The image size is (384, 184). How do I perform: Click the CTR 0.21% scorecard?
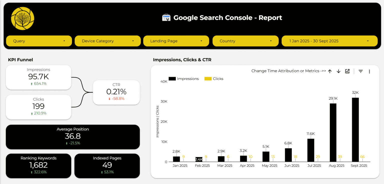tap(116, 92)
